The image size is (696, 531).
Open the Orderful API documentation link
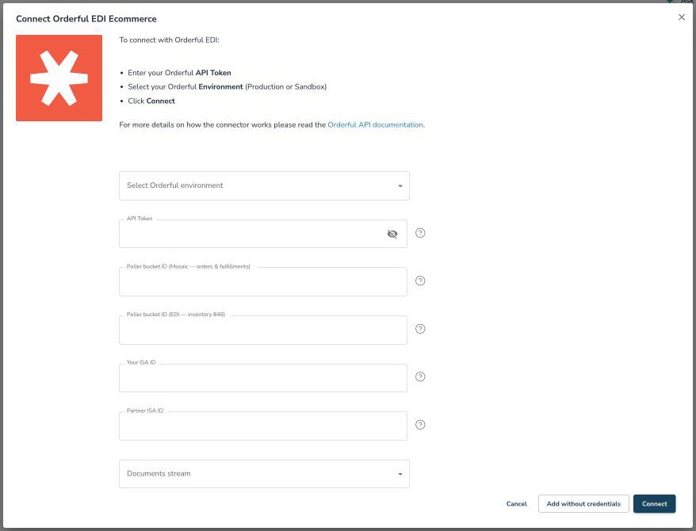click(x=375, y=124)
